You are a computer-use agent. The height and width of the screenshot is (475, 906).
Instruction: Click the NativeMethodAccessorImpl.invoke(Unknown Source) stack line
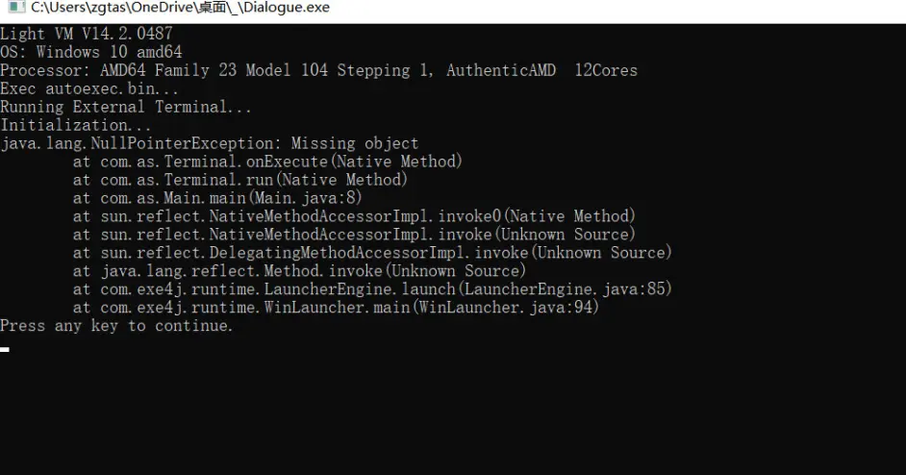point(354,235)
